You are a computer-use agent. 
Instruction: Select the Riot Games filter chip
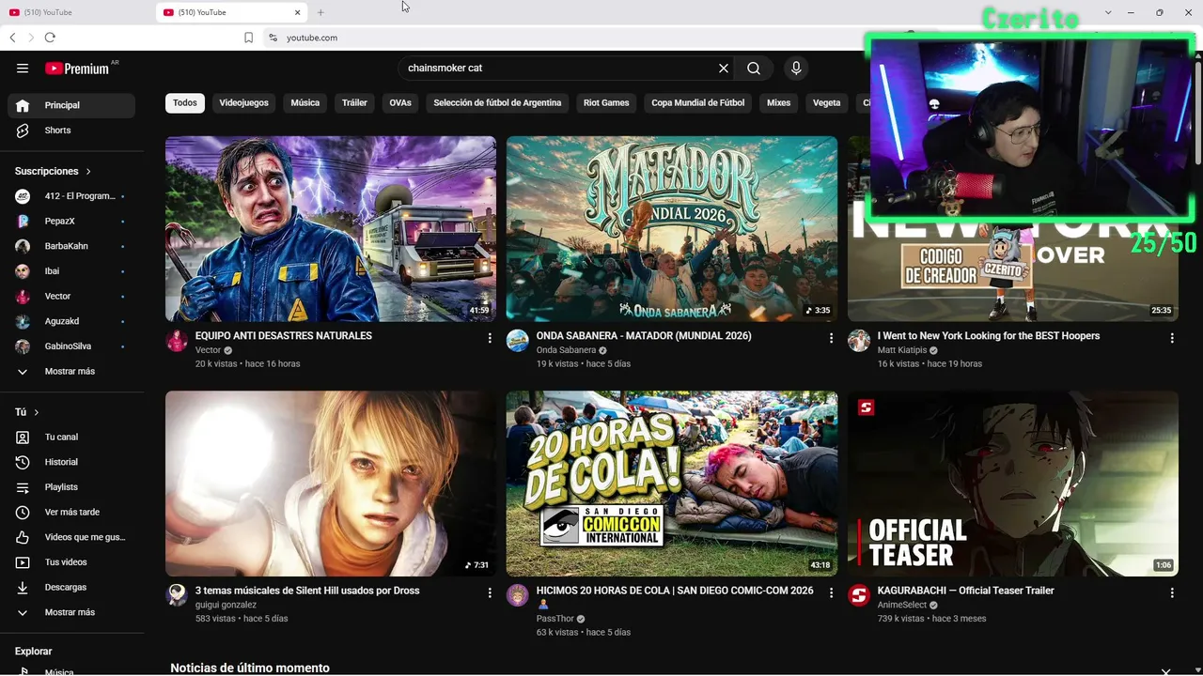click(606, 102)
